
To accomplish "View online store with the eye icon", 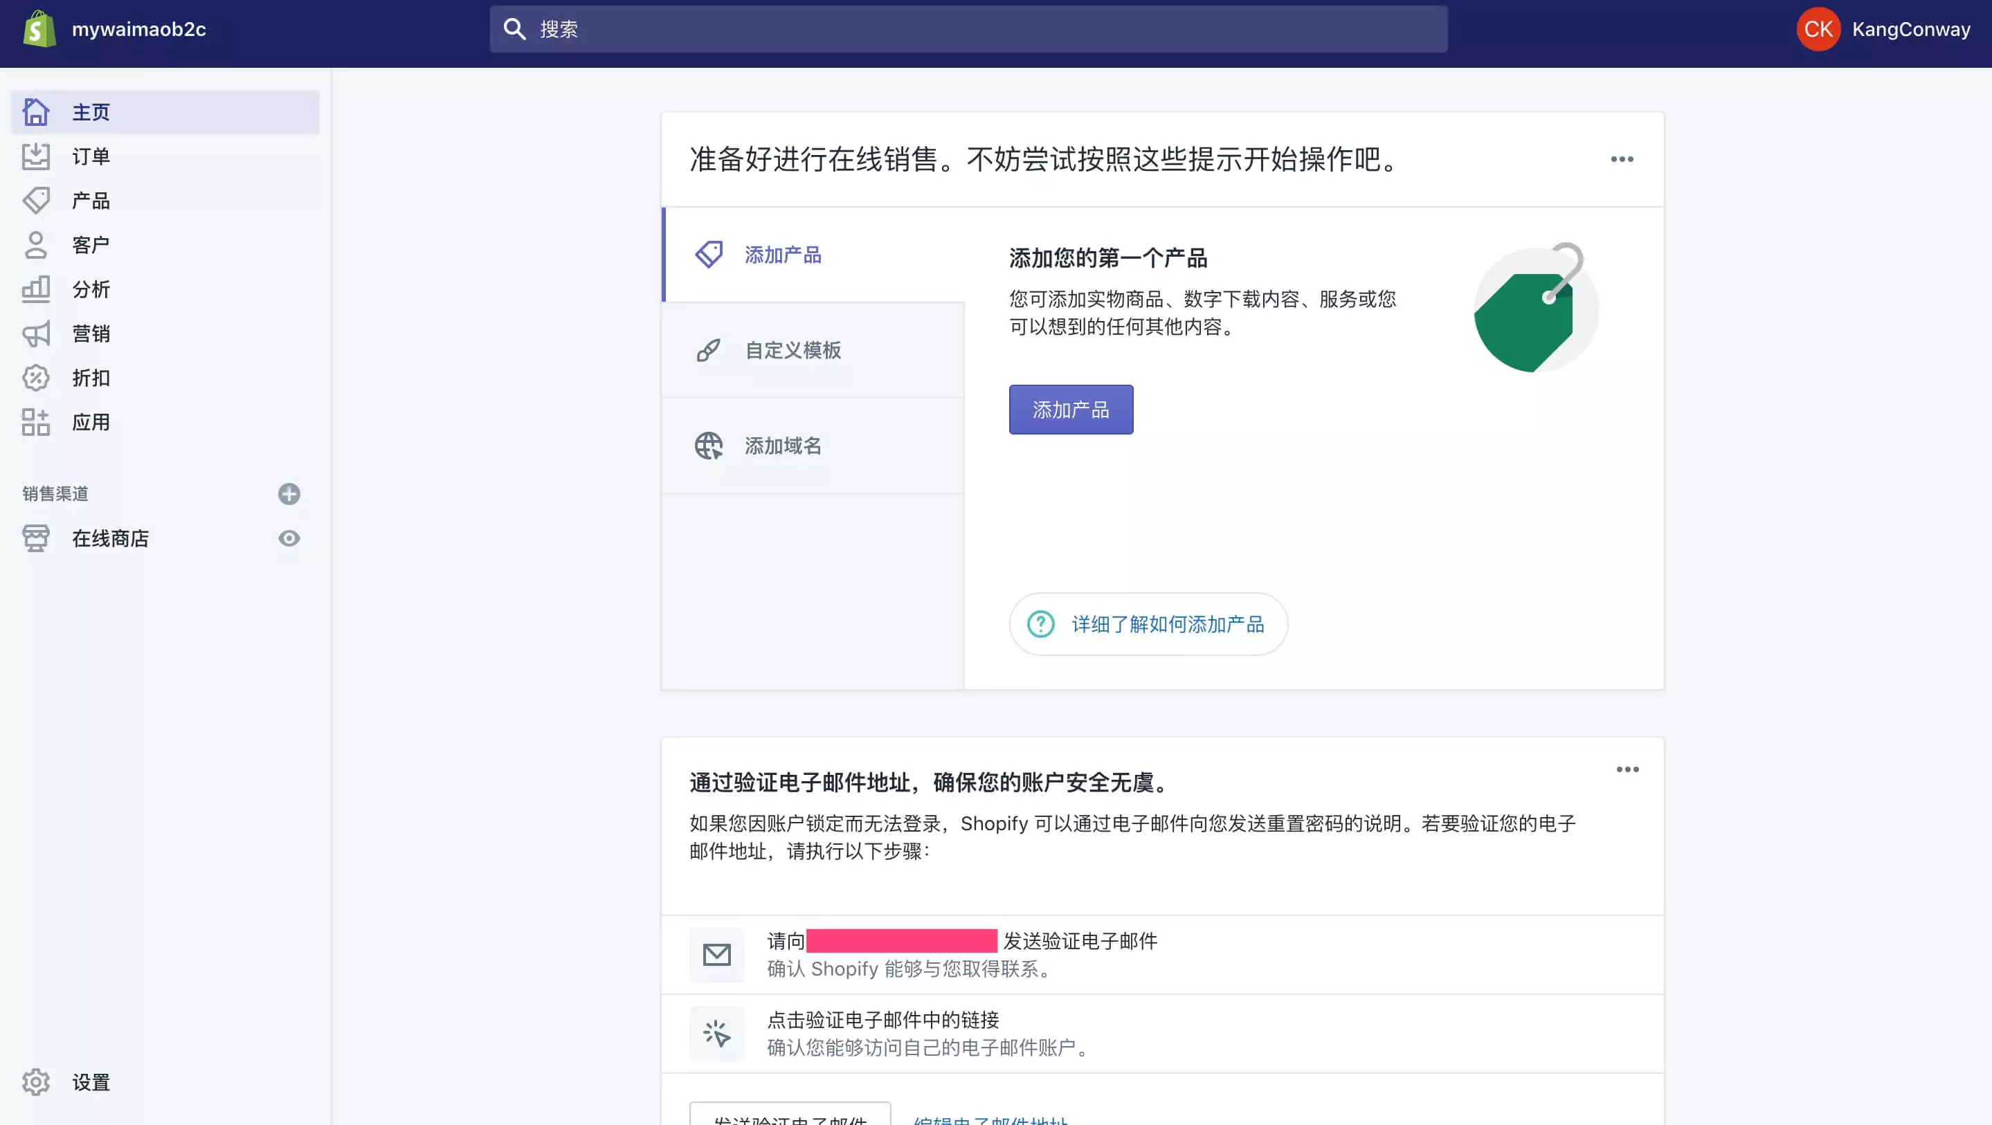I will tap(289, 538).
